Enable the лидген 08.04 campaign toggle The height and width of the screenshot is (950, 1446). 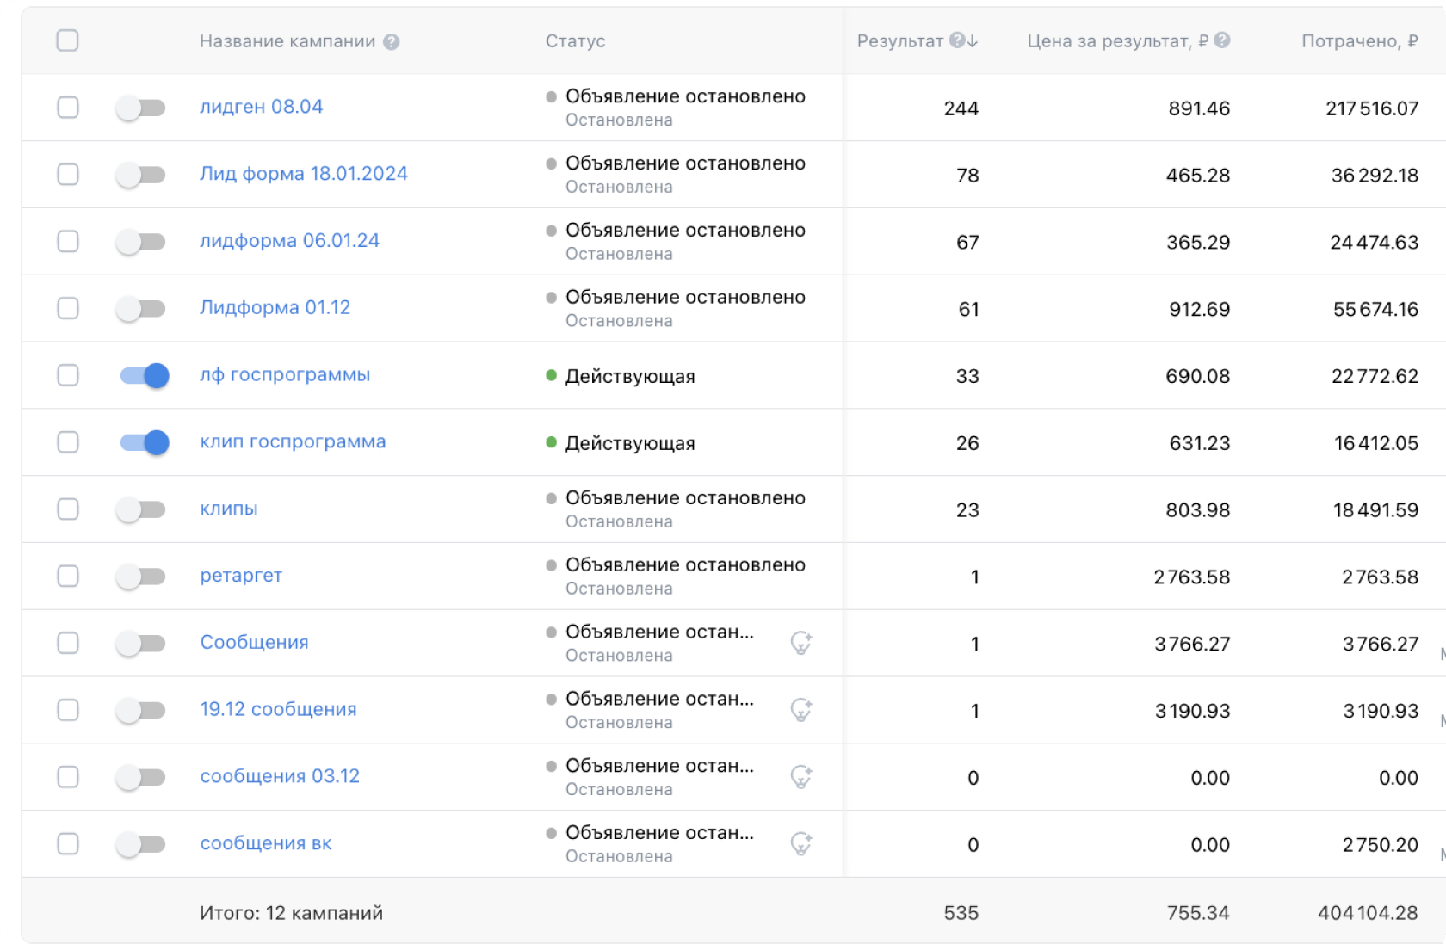pos(141,108)
